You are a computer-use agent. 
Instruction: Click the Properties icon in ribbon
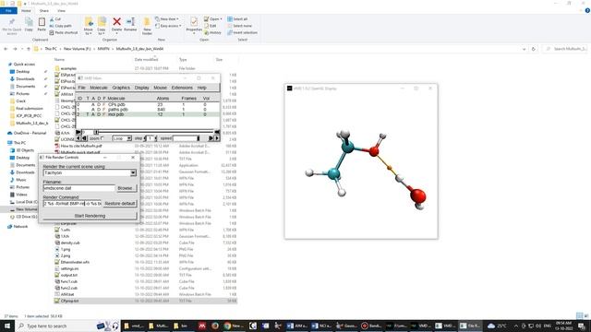click(194, 21)
